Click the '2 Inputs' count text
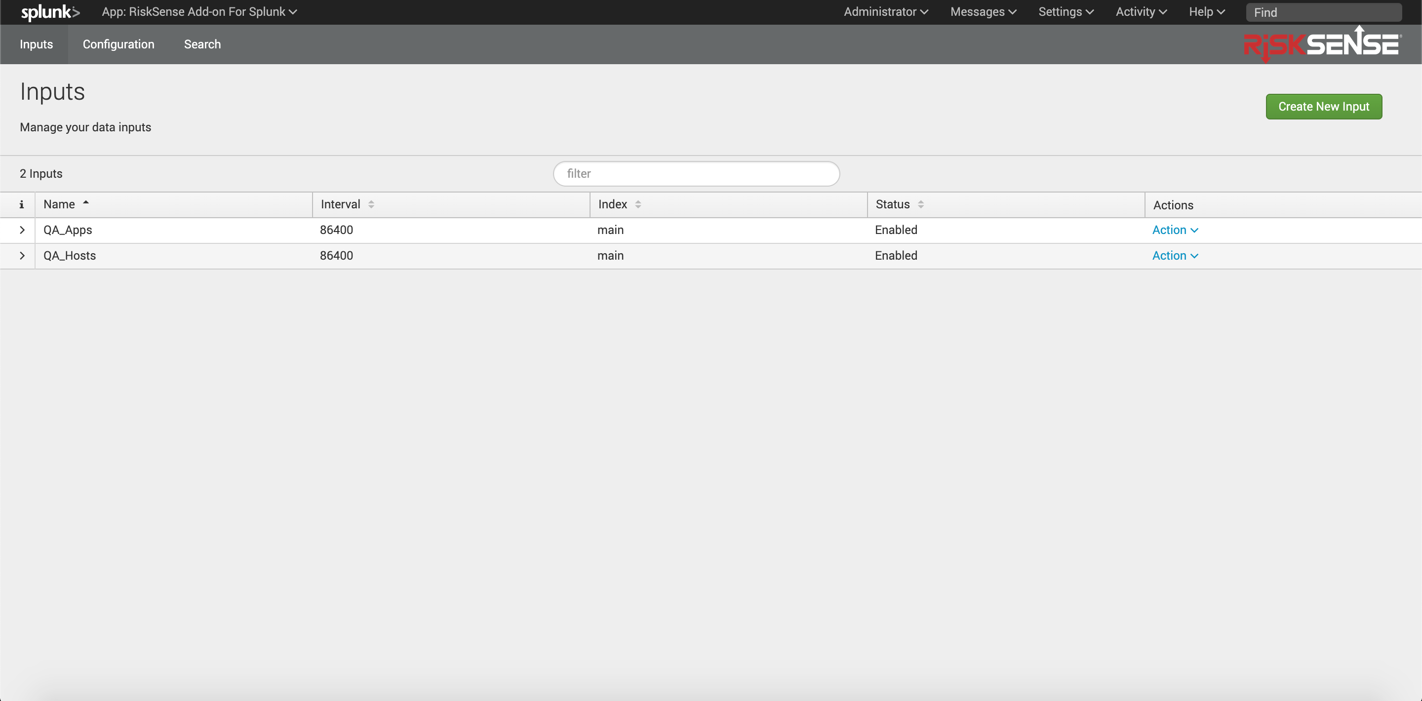This screenshot has width=1422, height=701. click(41, 174)
